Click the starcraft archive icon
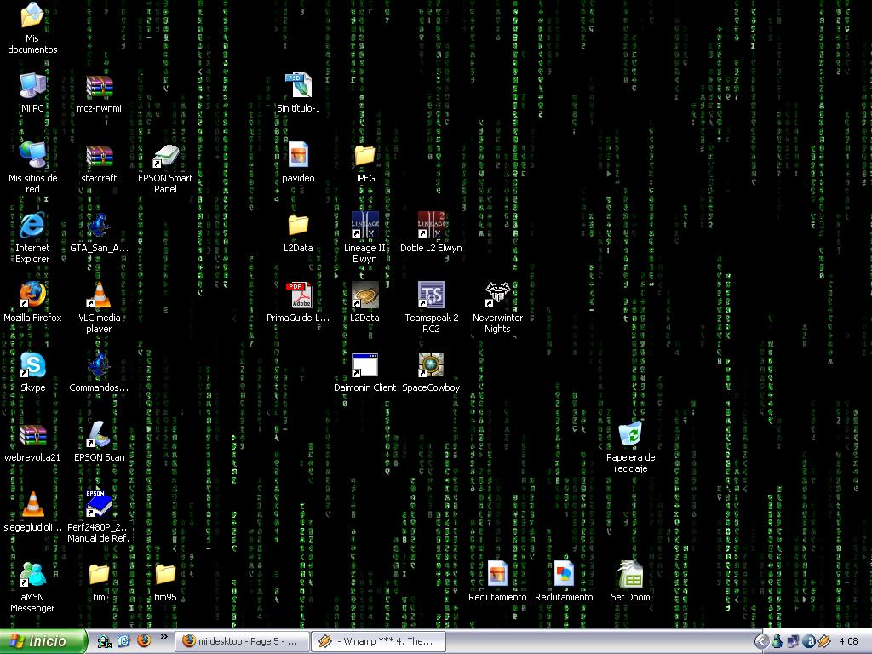This screenshot has width=872, height=654. [x=99, y=163]
